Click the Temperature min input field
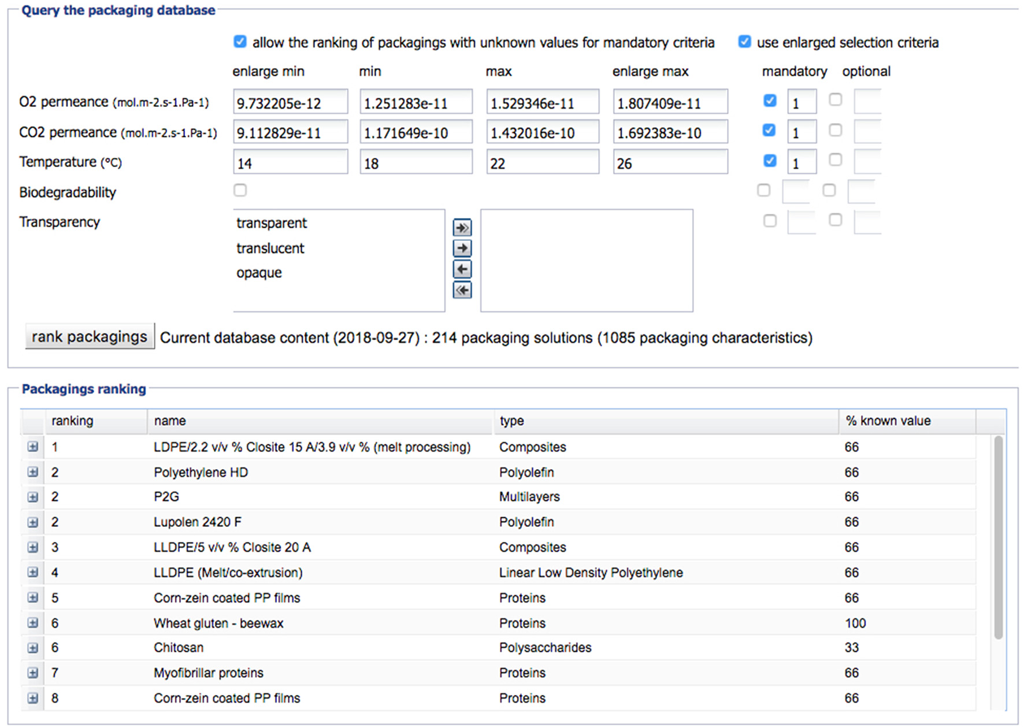1024x728 pixels. [x=415, y=163]
